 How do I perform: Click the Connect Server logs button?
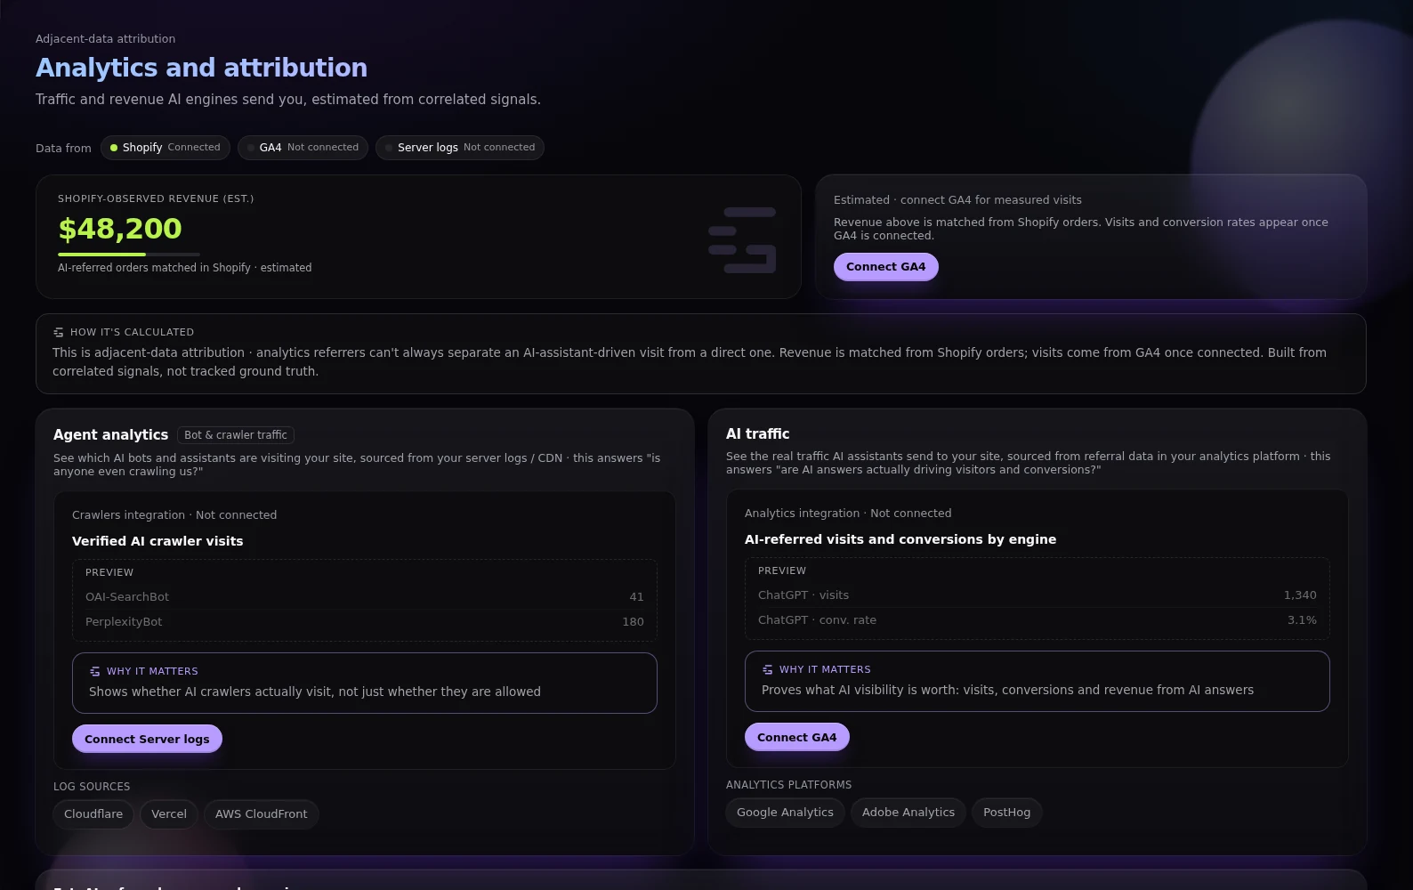coord(147,739)
